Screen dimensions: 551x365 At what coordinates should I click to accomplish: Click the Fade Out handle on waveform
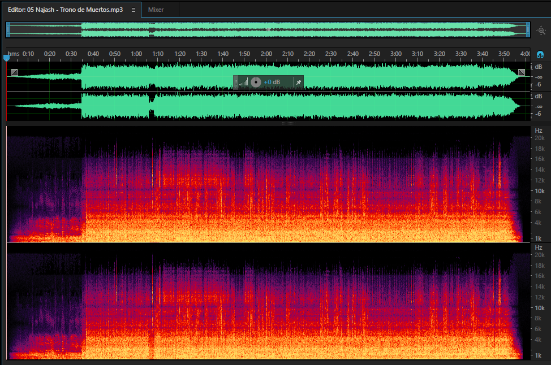(x=522, y=72)
